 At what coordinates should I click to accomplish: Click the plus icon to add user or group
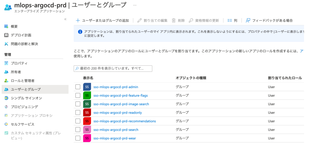(78, 20)
